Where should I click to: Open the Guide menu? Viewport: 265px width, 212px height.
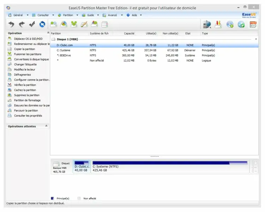90,15
